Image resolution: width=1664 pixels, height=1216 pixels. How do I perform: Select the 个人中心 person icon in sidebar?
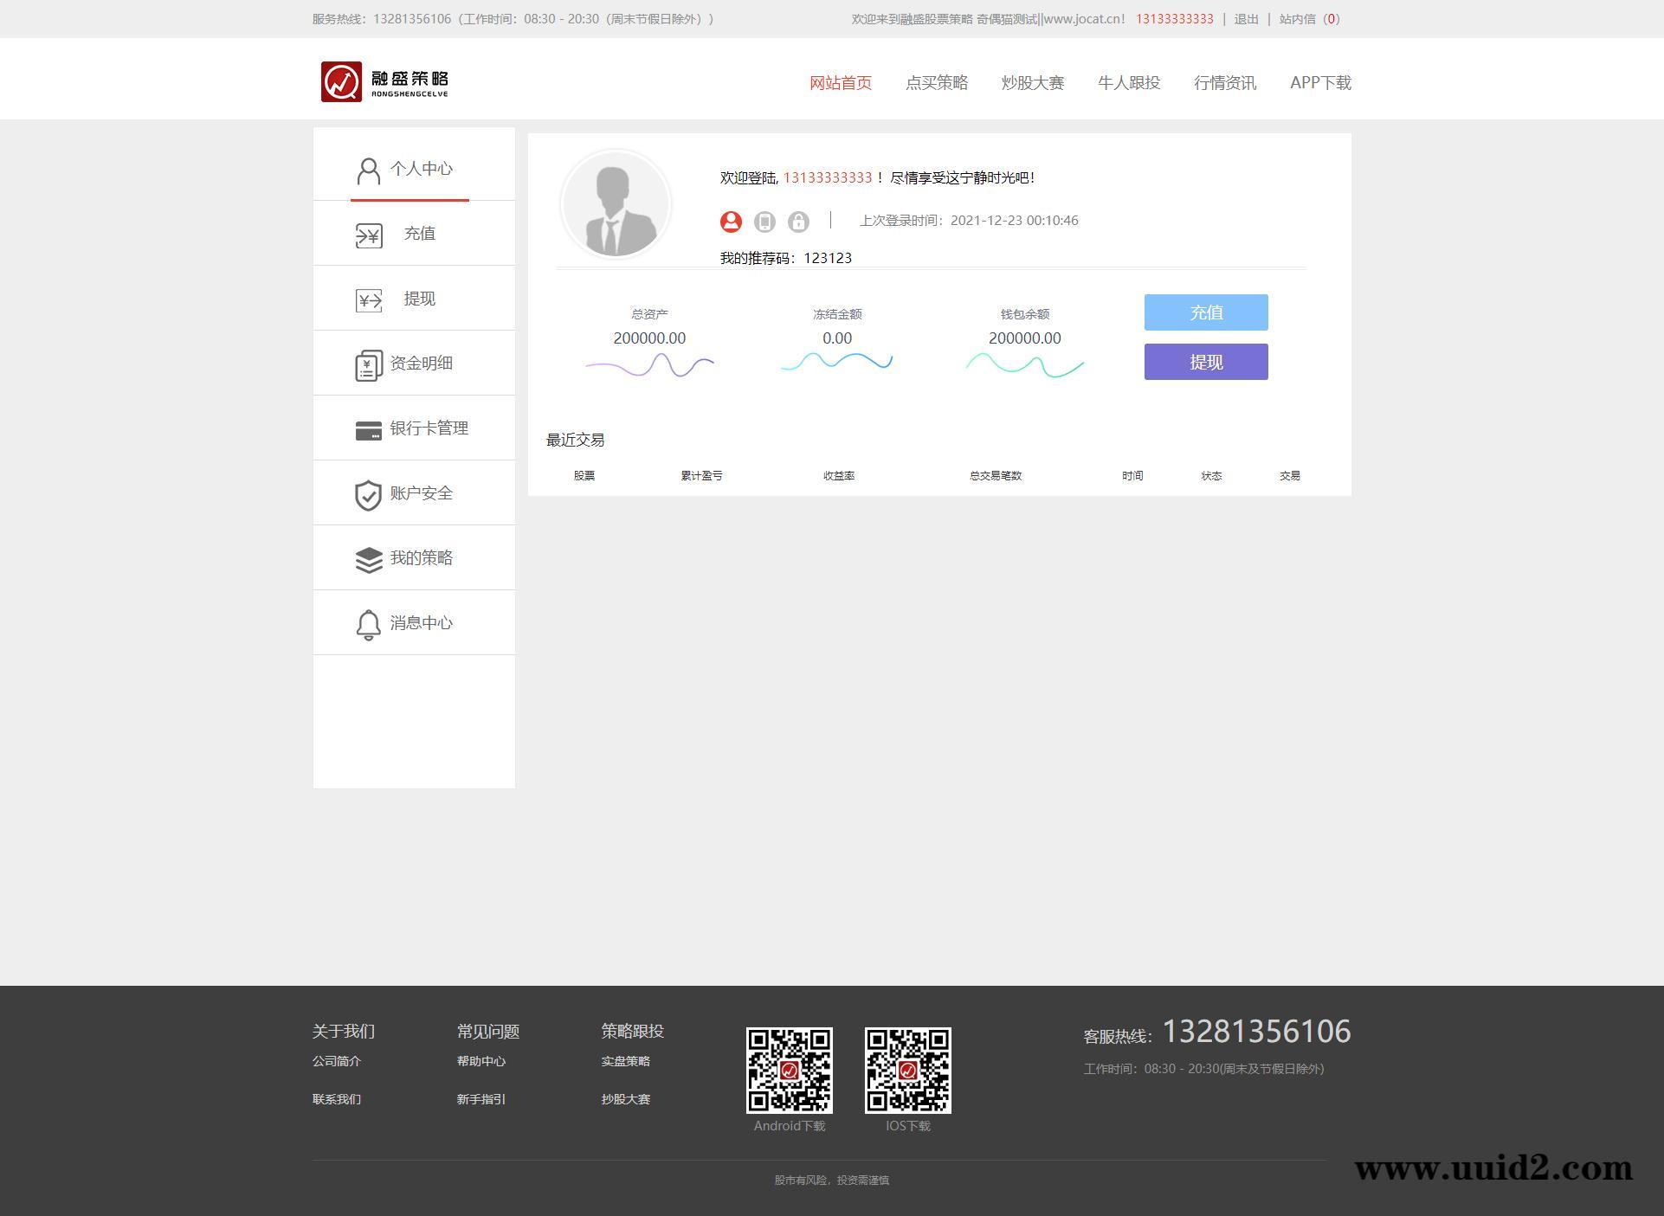(368, 170)
